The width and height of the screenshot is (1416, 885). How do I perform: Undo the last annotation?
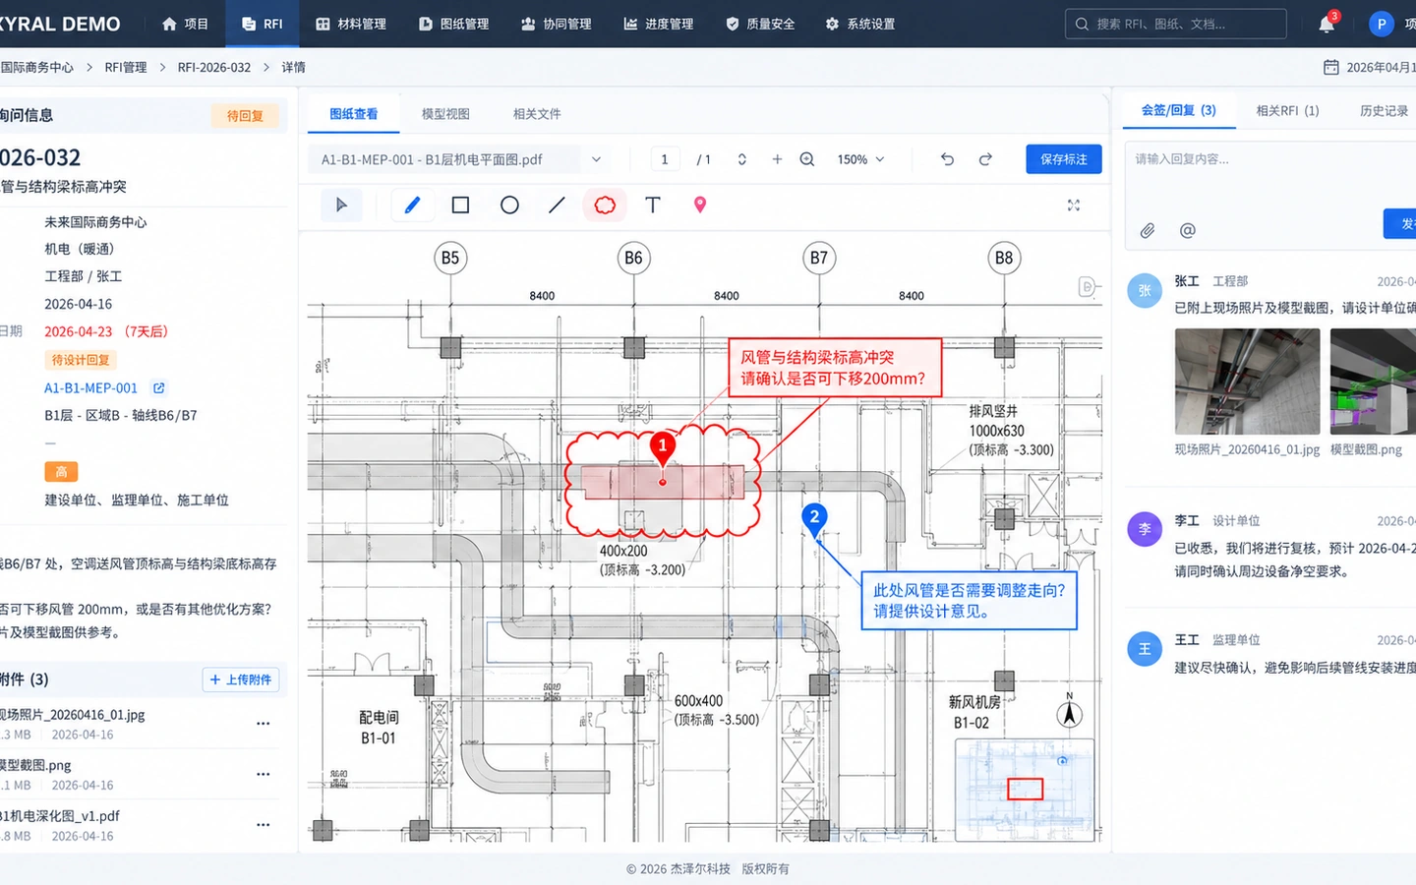pos(947,159)
